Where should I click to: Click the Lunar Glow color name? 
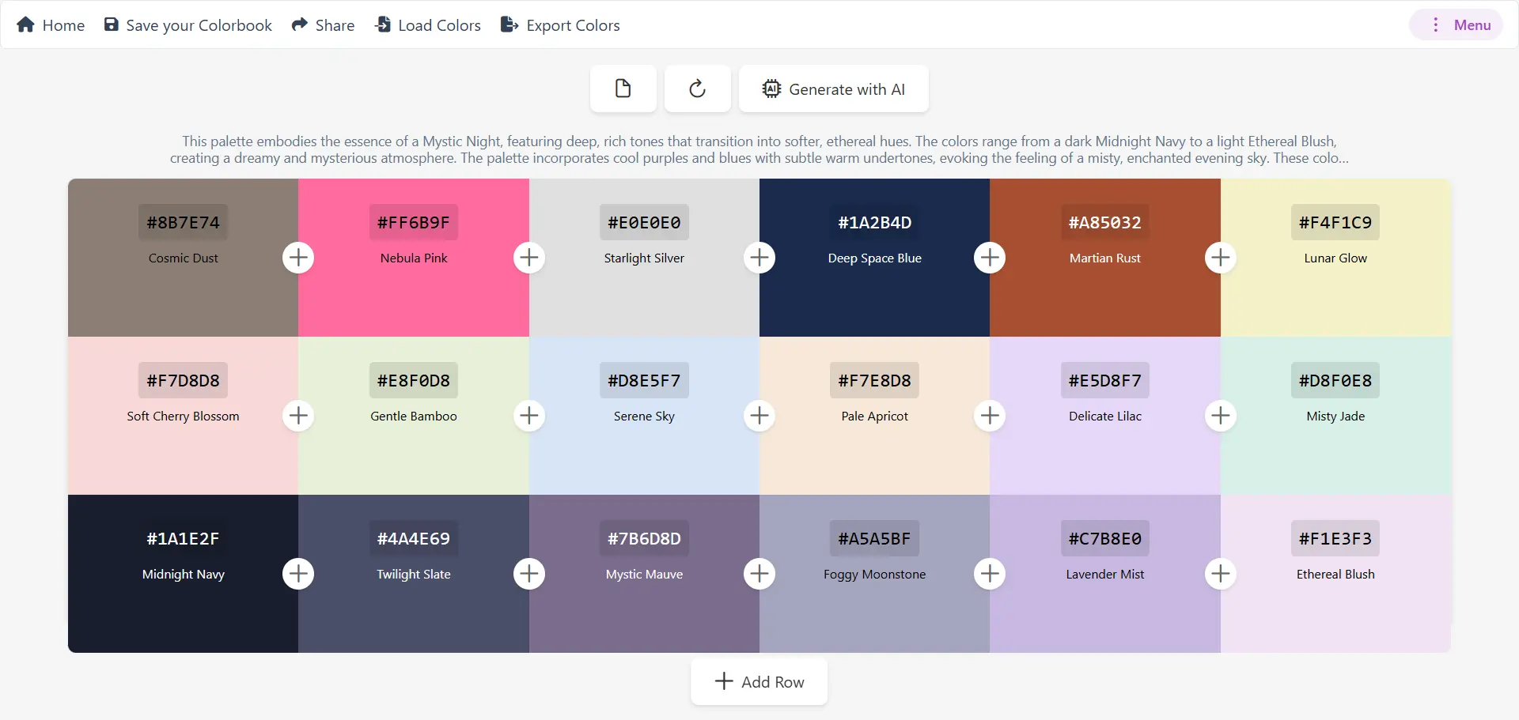pyautogui.click(x=1335, y=258)
